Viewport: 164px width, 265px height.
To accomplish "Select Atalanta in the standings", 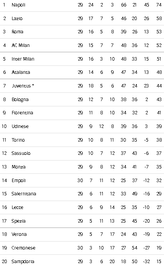I will [21, 72].
